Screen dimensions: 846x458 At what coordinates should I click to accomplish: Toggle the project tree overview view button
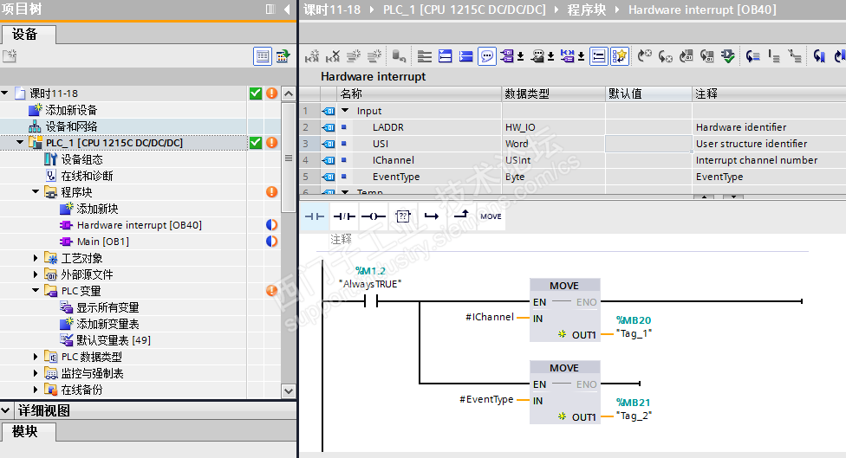coord(263,56)
